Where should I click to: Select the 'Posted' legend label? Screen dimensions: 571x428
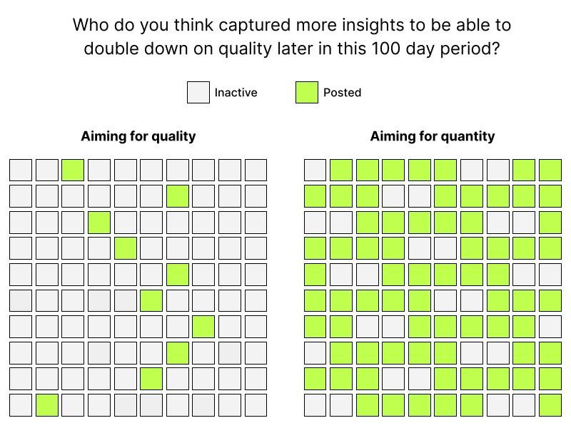(x=343, y=93)
